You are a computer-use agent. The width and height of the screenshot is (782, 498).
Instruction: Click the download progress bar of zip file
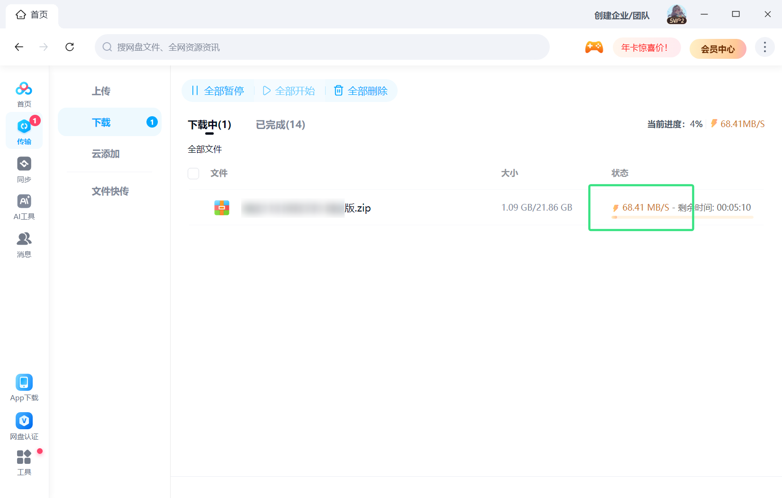tap(682, 217)
